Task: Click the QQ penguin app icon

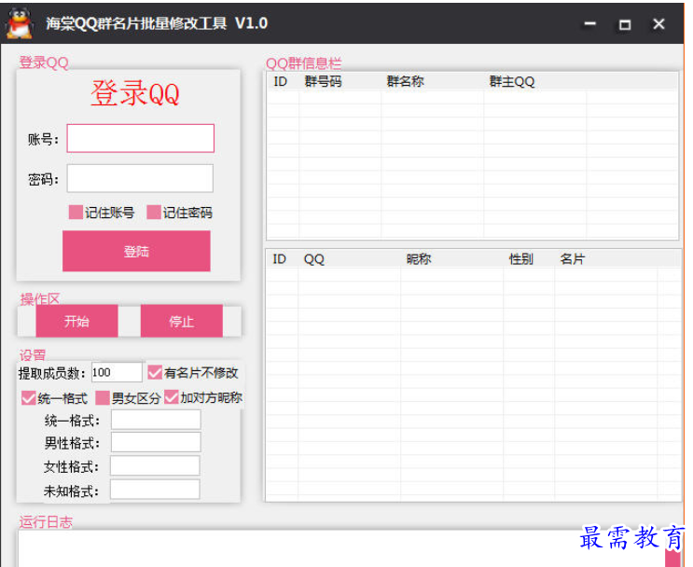Action: [19, 23]
